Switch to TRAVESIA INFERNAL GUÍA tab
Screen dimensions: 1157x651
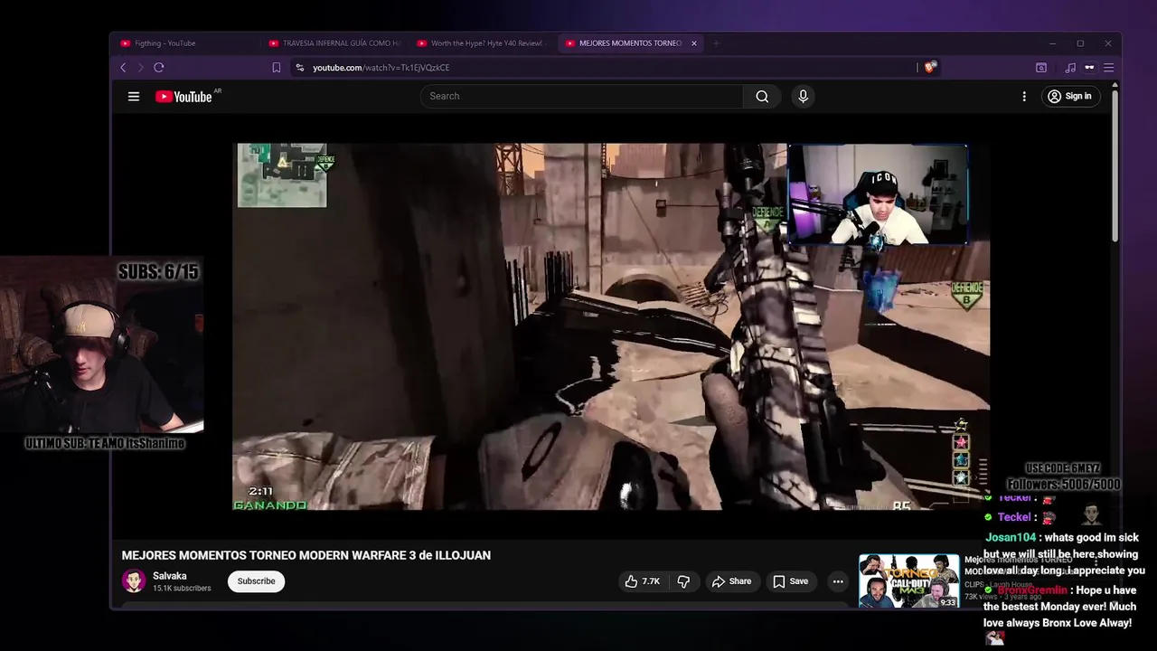coord(333,43)
